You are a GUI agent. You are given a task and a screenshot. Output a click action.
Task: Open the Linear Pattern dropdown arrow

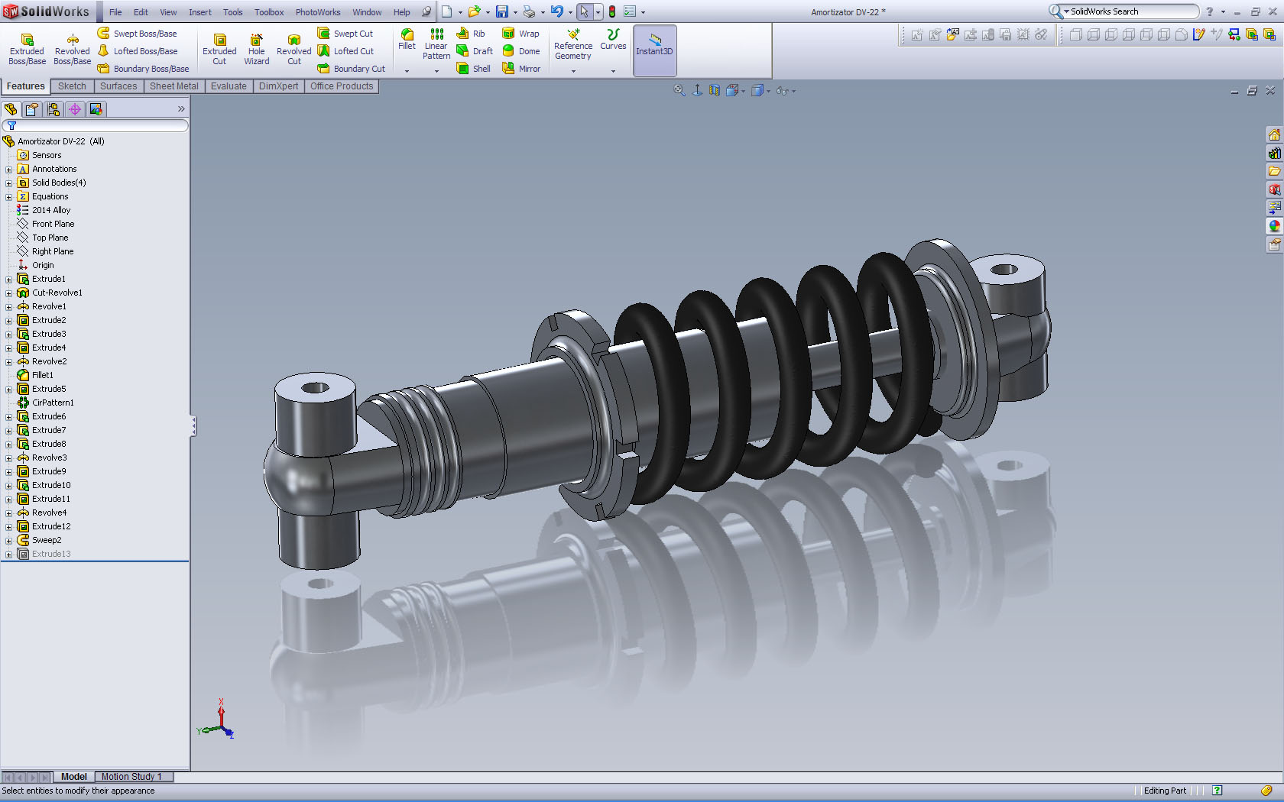(x=436, y=71)
